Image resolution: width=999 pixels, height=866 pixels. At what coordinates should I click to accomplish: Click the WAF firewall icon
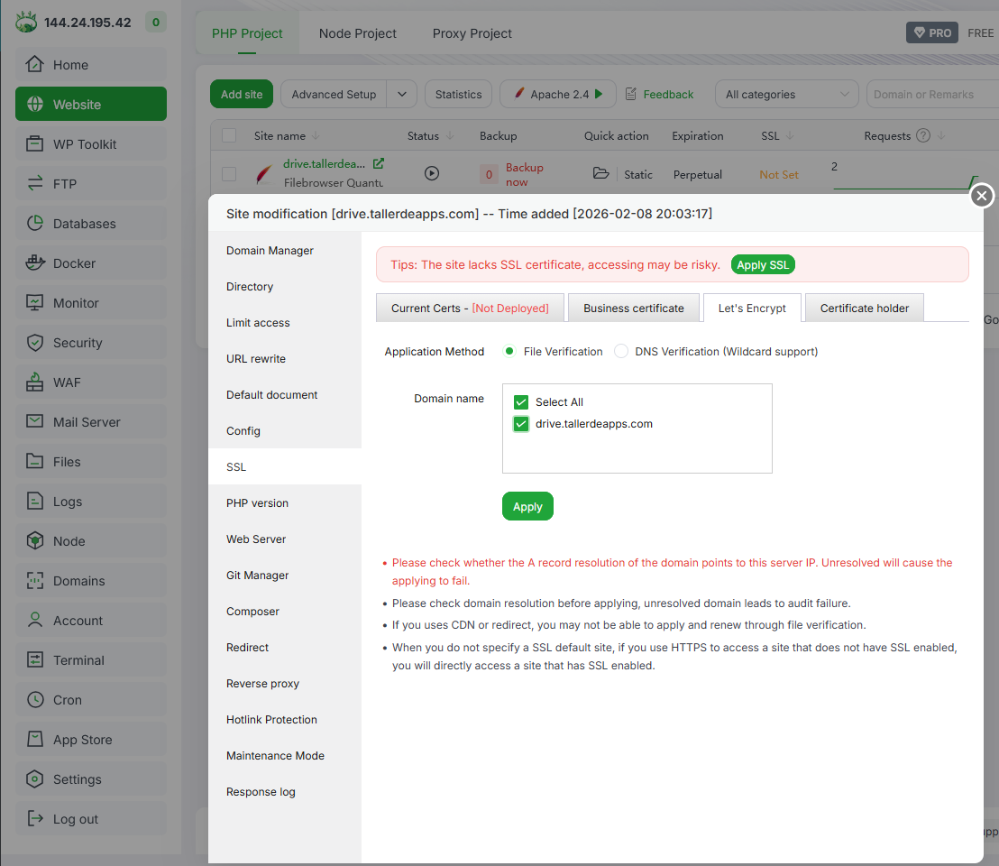pyautogui.click(x=35, y=382)
